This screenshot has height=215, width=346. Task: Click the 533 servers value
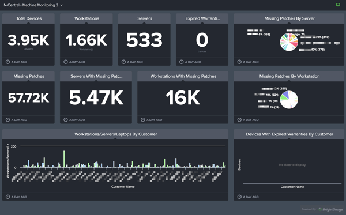tap(144, 40)
